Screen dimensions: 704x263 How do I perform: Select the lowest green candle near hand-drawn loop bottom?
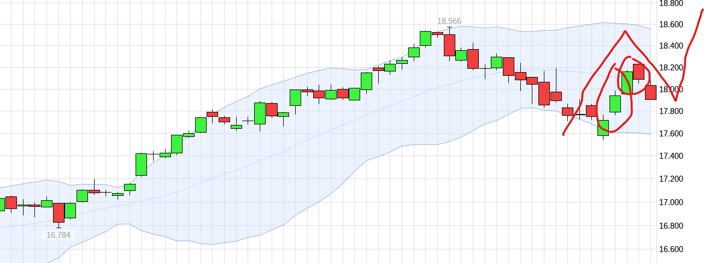603,128
